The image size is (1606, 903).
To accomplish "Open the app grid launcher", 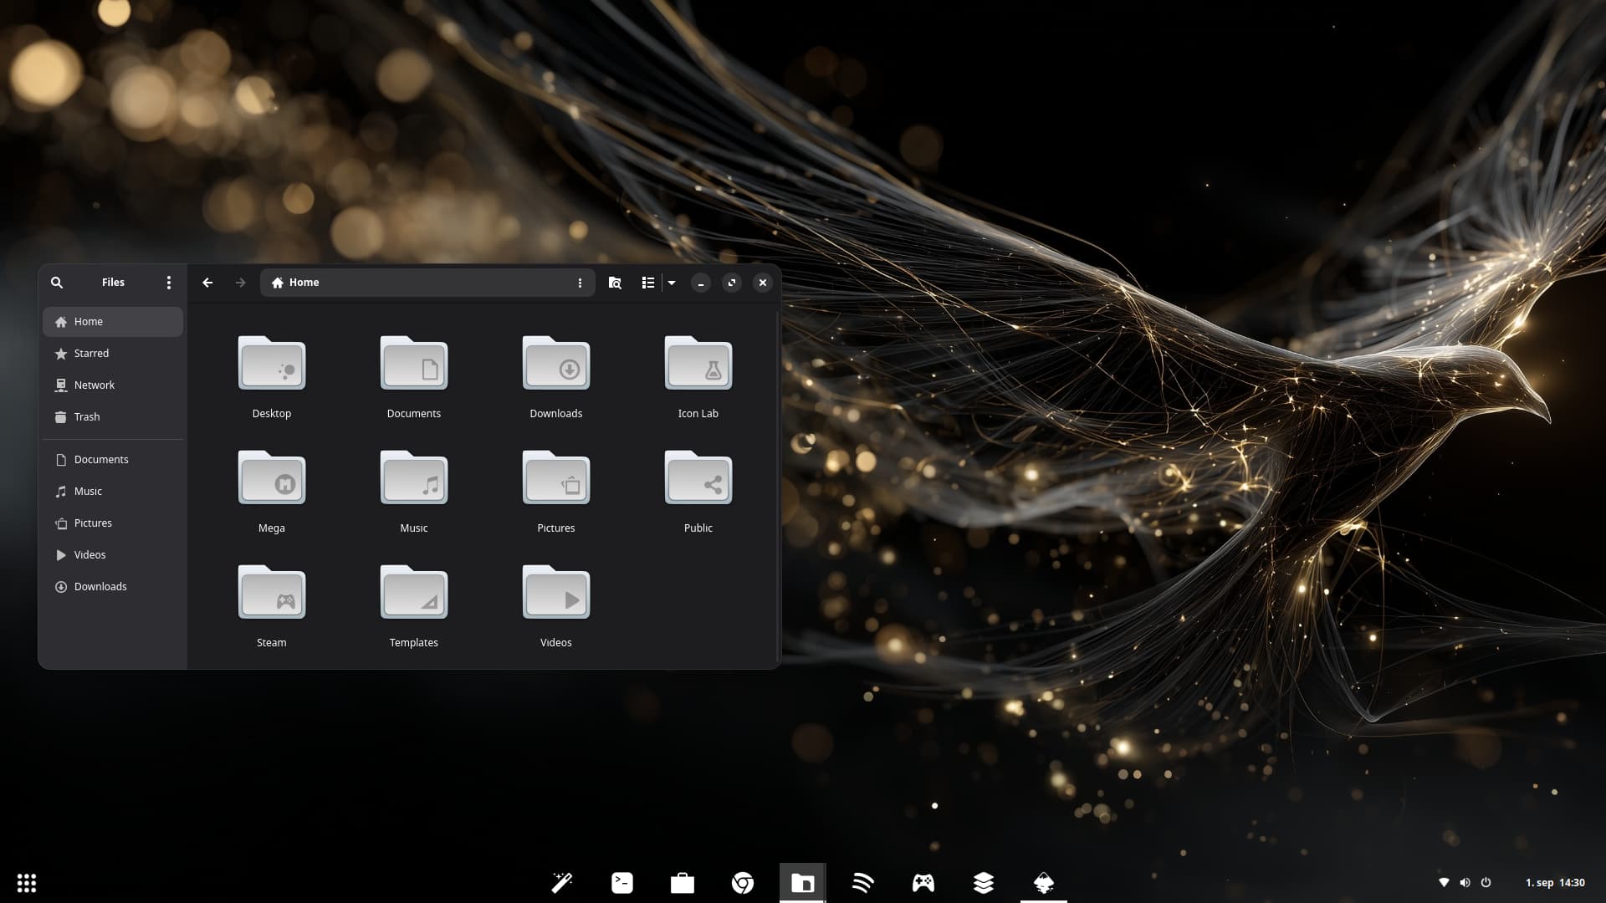I will 27,883.
